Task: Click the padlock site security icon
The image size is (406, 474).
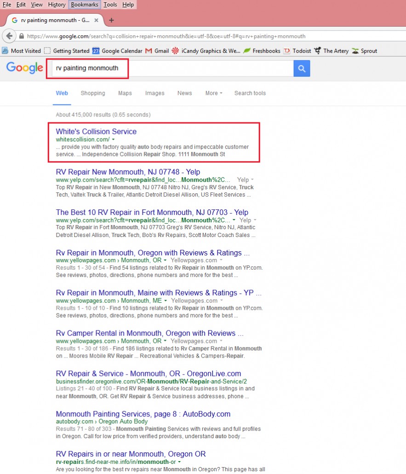Action: tap(22, 36)
